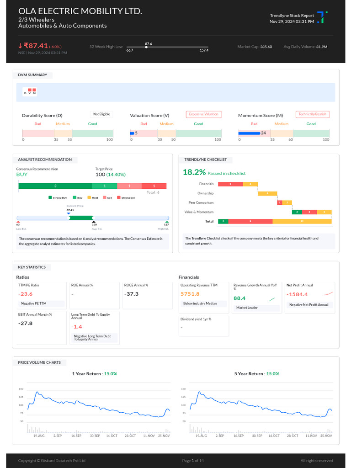Click the Revenue Growth sparkline trend
Image resolution: width=351 pixels, height=468 pixels.
(272, 299)
